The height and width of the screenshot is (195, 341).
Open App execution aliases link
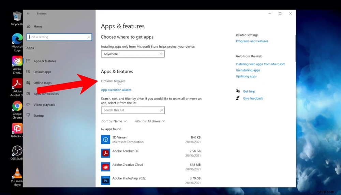pyautogui.click(x=116, y=90)
